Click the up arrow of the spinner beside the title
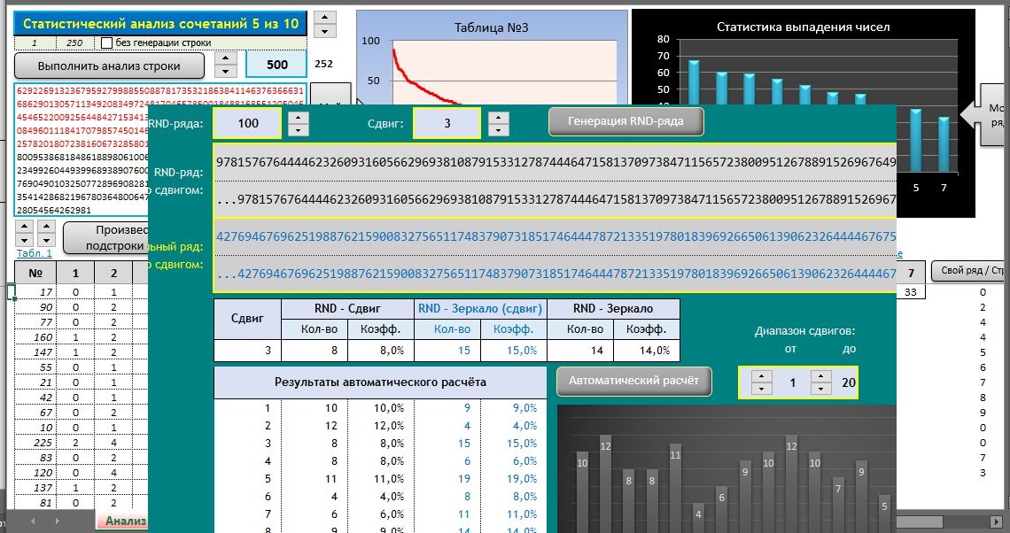The image size is (1010, 533). pyautogui.click(x=324, y=18)
